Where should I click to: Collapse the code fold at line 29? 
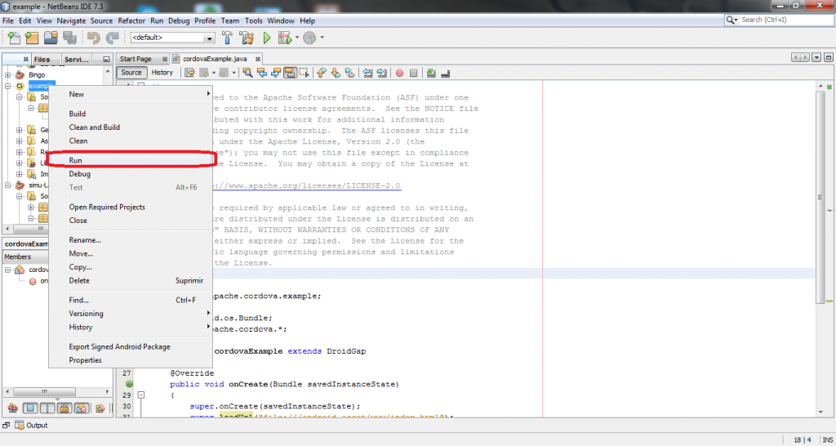point(140,395)
